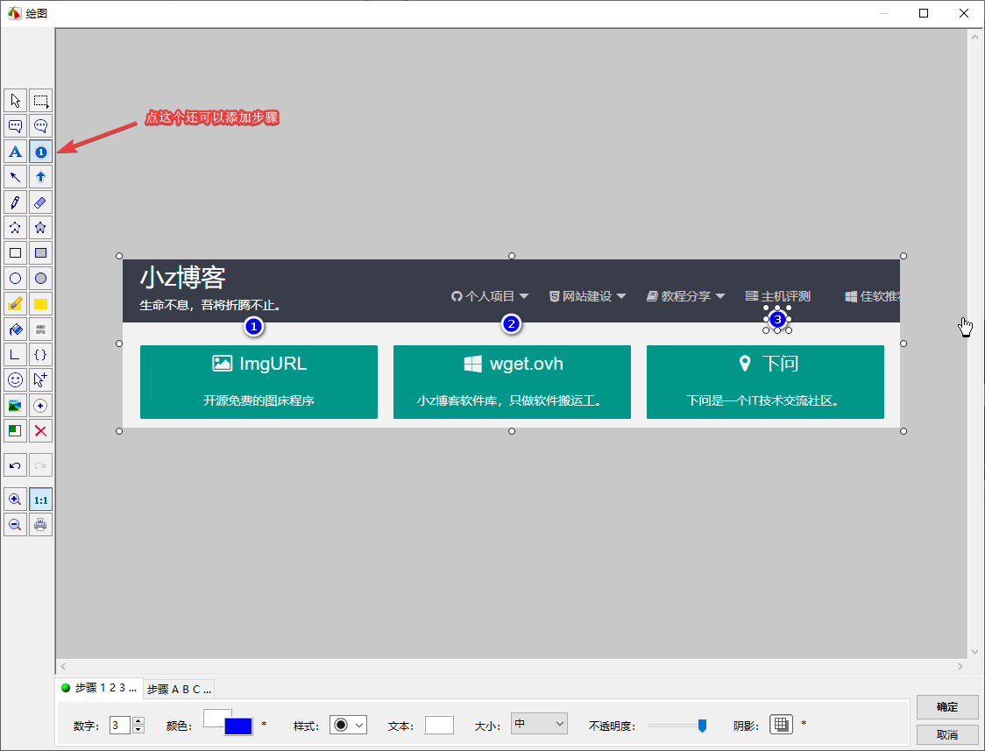Select the pencil freehand drawing tool
Screen dimensions: 985x751
(x=15, y=202)
